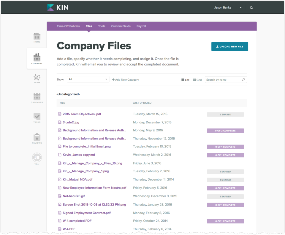Click date Thursday, February 6, 2014
Viewport: 285px width, 235px height.
coord(152,229)
